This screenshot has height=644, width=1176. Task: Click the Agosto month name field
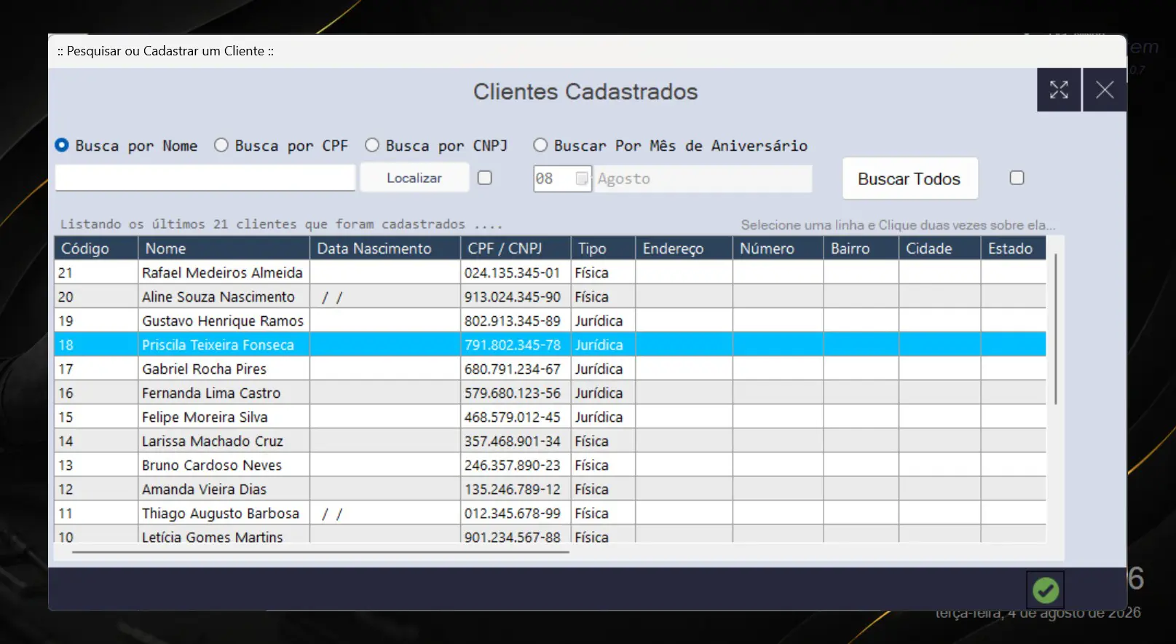703,178
